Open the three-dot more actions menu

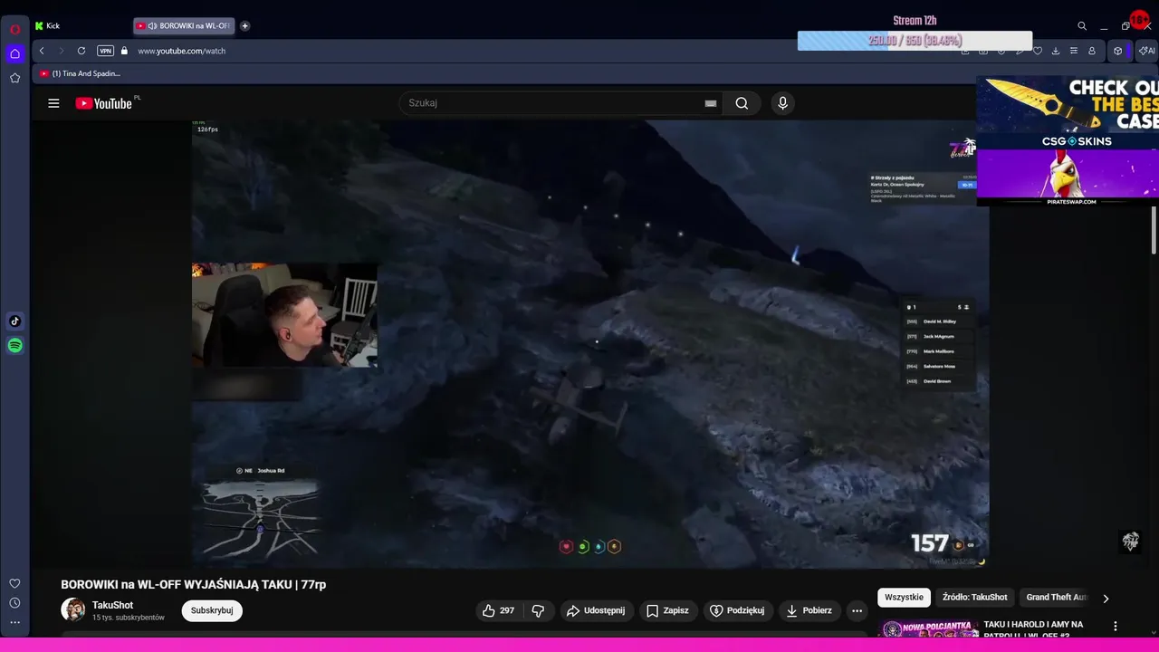tap(857, 610)
